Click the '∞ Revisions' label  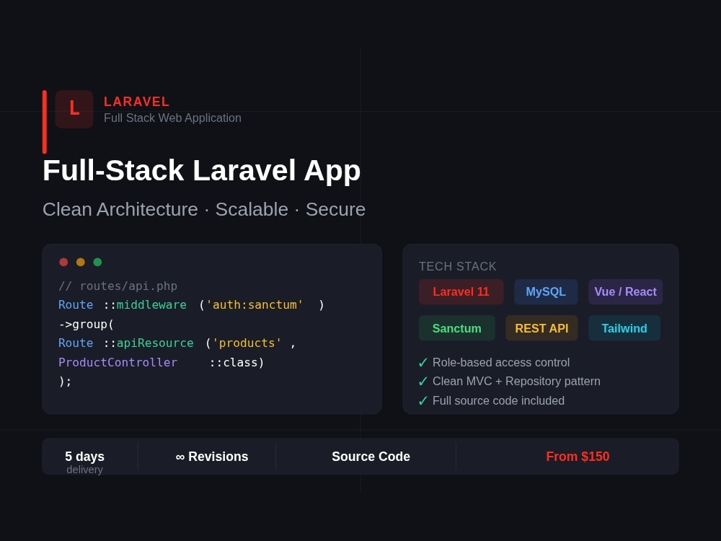(x=212, y=457)
